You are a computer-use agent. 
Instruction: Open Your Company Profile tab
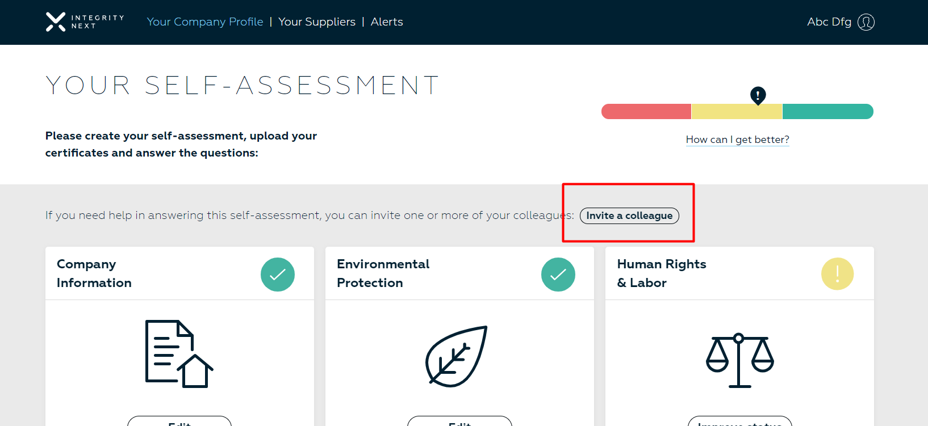tap(205, 22)
